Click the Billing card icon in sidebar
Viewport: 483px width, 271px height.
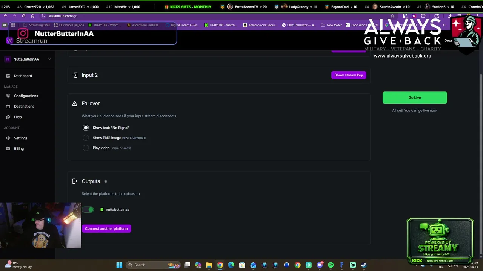[x=8, y=148]
